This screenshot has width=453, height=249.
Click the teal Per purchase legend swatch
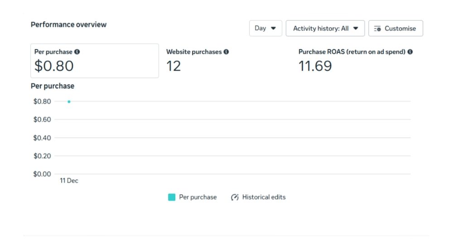coord(172,197)
